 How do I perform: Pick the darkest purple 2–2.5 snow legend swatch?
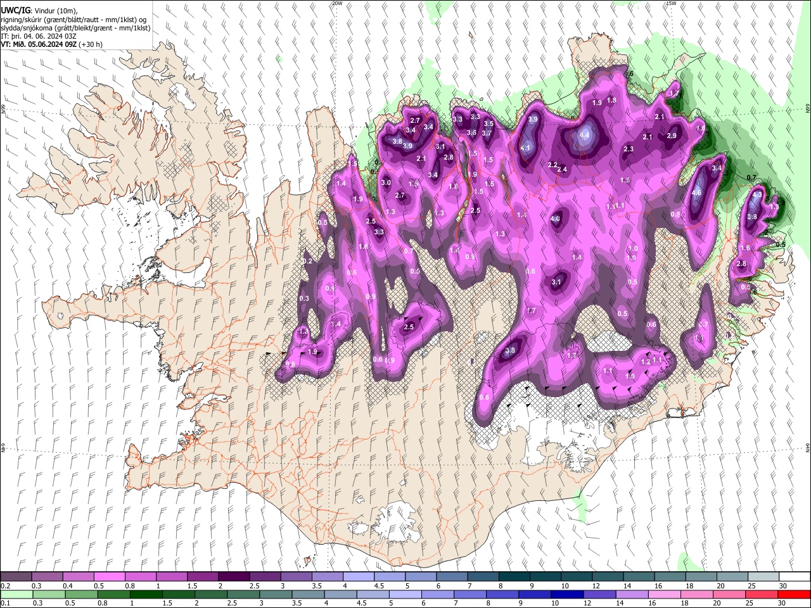234,576
